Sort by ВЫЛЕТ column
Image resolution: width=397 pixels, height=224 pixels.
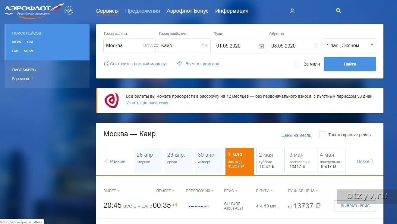point(112,191)
